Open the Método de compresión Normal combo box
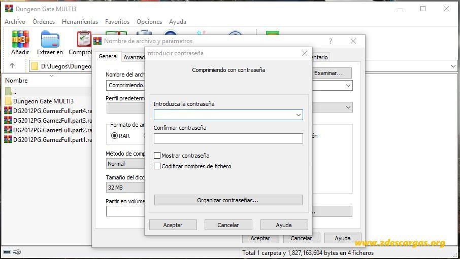This screenshot has height=259, width=460. tap(125, 164)
